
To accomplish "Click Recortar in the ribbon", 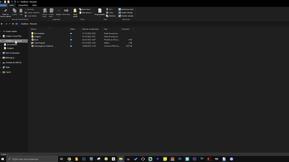I will tap(29, 9).
